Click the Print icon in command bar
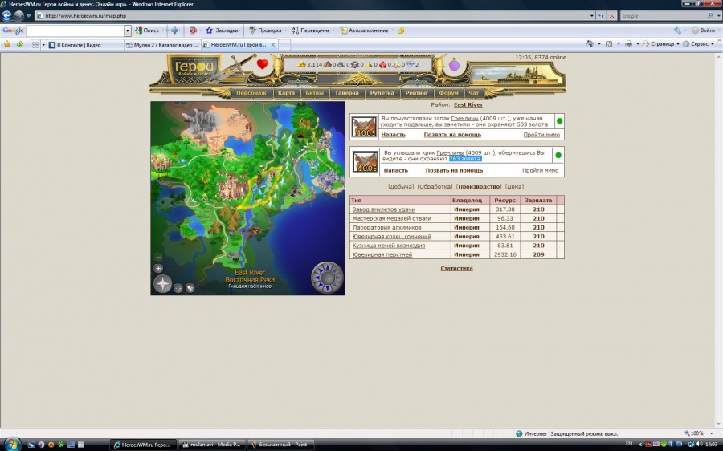Viewport: 723px width, 451px height. point(628,44)
